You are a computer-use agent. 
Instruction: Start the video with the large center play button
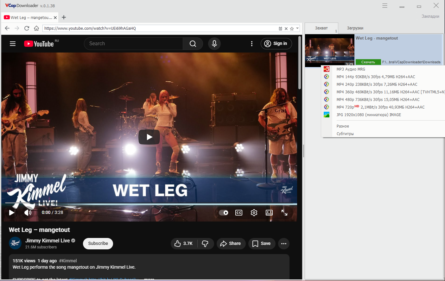click(x=149, y=137)
